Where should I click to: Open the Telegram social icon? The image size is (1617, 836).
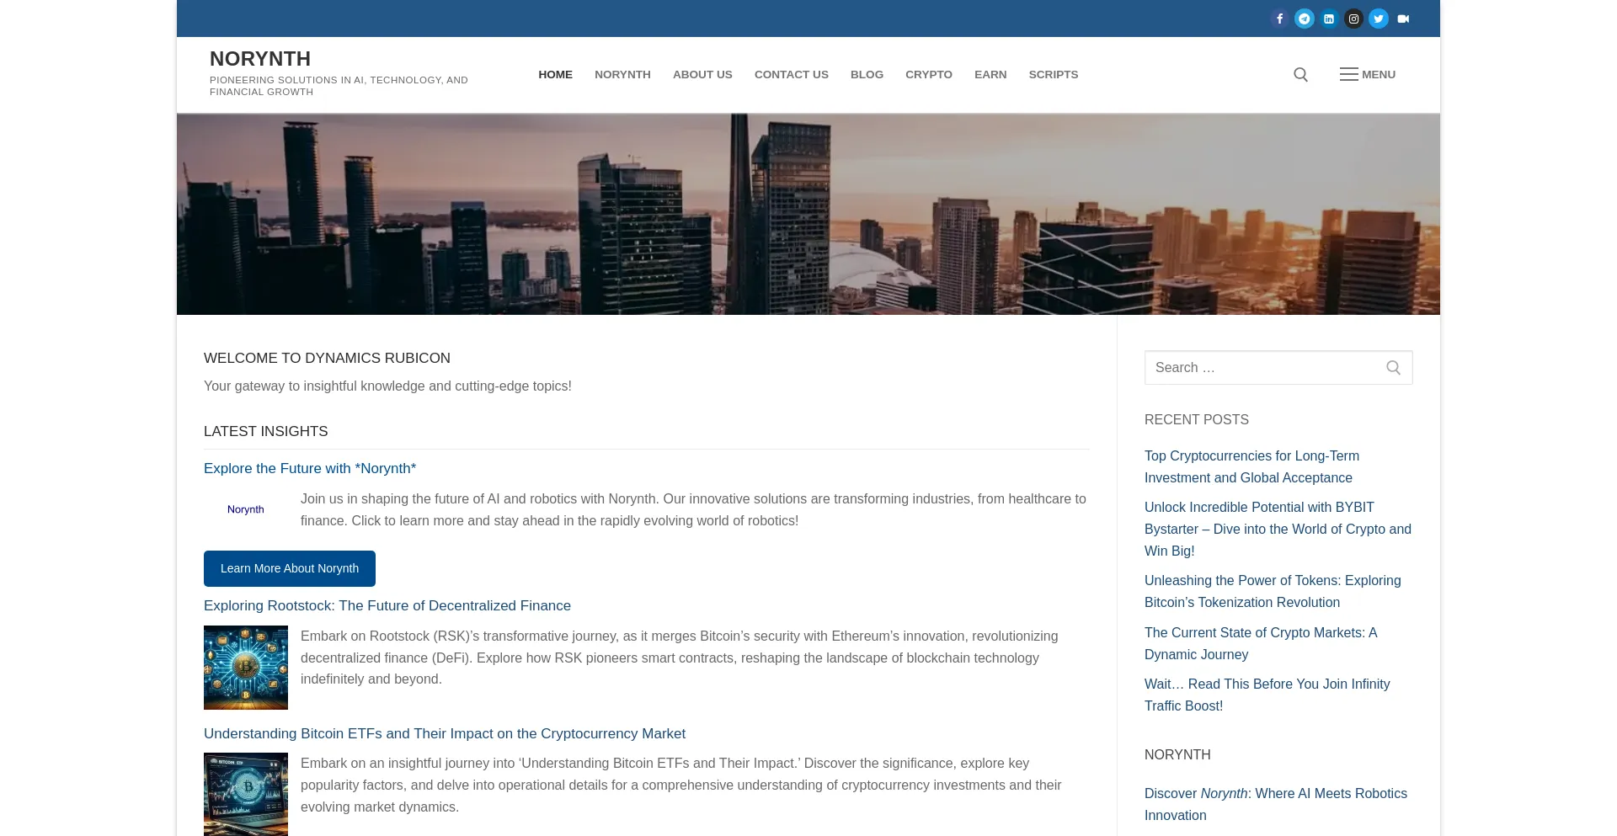[1305, 19]
